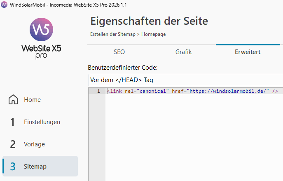Select the Erweitert tab
Image resolution: width=283 pixels, height=181 pixels.
pos(248,52)
